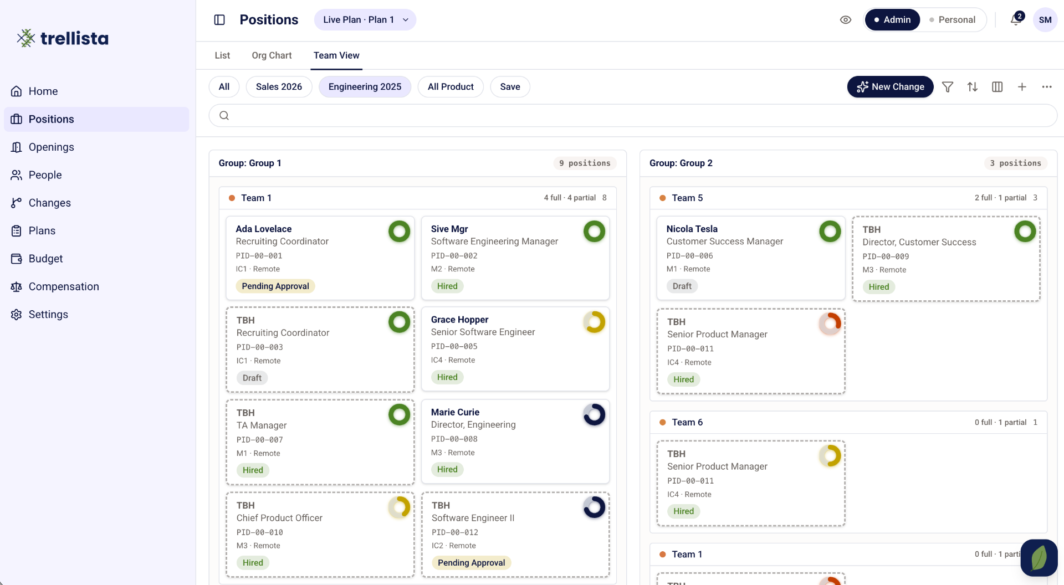This screenshot has height=585, width=1064.
Task: Switch to Admin mode
Action: [892, 20]
